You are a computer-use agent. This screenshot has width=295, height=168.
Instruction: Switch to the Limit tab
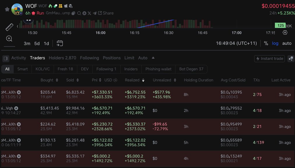coord(129,58)
